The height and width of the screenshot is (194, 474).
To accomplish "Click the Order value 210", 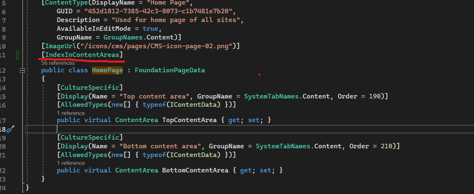I will pos(389,146).
